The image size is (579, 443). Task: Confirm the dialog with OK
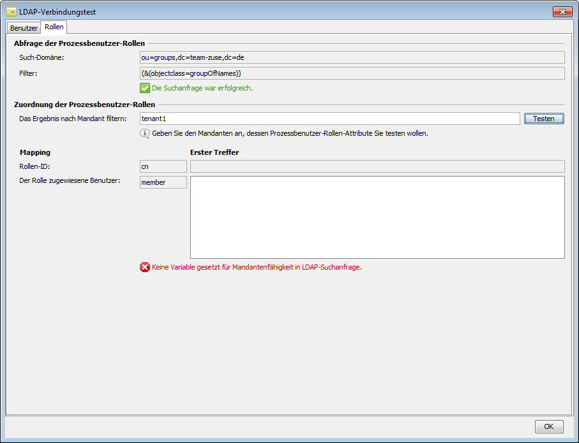point(548,426)
